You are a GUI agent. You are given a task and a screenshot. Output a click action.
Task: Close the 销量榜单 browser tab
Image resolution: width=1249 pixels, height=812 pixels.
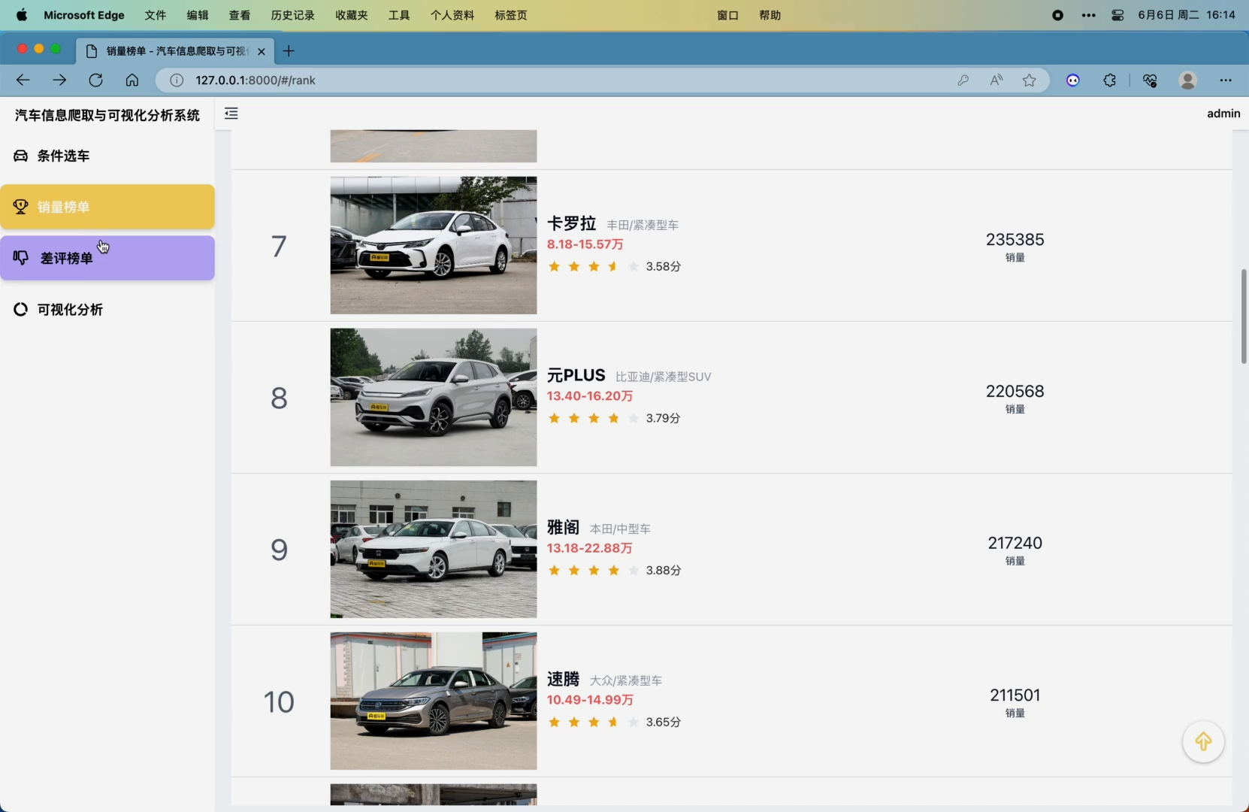[261, 51]
